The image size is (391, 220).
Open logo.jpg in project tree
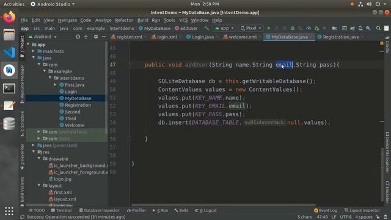tap(60, 179)
